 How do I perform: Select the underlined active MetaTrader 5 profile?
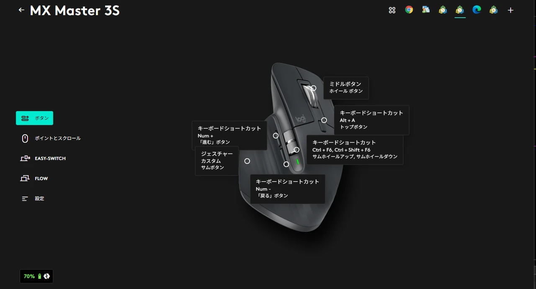[460, 10]
